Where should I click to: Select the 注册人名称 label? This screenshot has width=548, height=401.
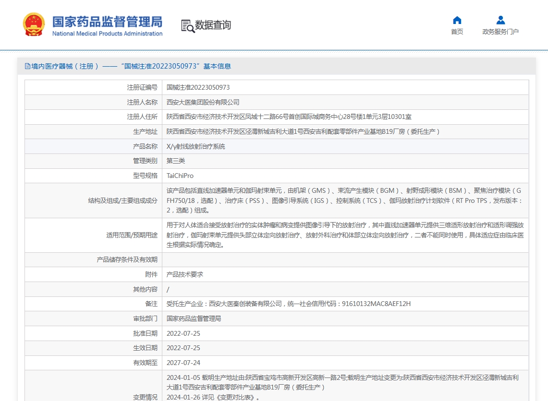click(x=142, y=102)
